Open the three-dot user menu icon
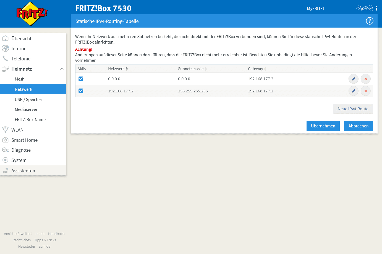This screenshot has width=382, height=254. (x=376, y=8)
